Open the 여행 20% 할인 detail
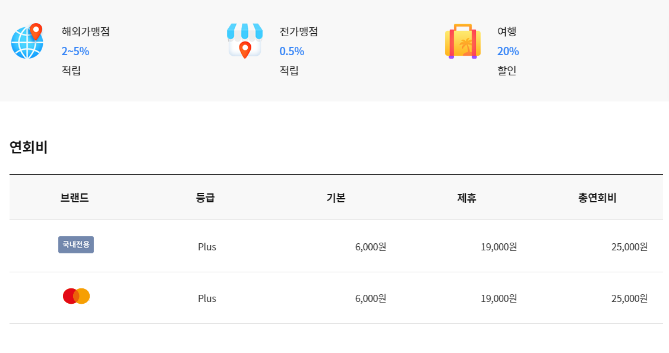 point(508,51)
